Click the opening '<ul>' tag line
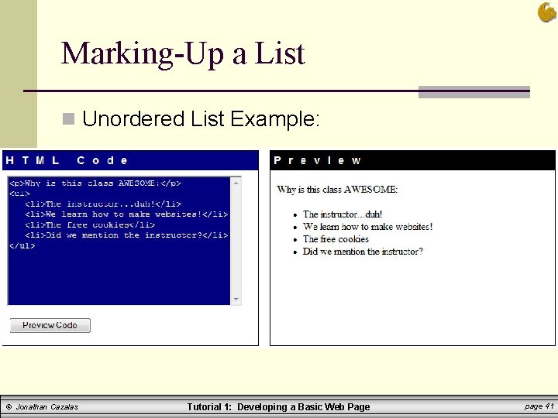The width and height of the screenshot is (558, 418). [20, 194]
